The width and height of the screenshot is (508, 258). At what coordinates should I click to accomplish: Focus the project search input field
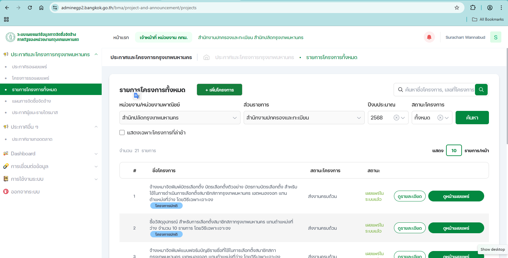coord(439,90)
